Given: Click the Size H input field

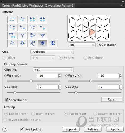Looking at the screenshot, I should [x=47, y=87].
